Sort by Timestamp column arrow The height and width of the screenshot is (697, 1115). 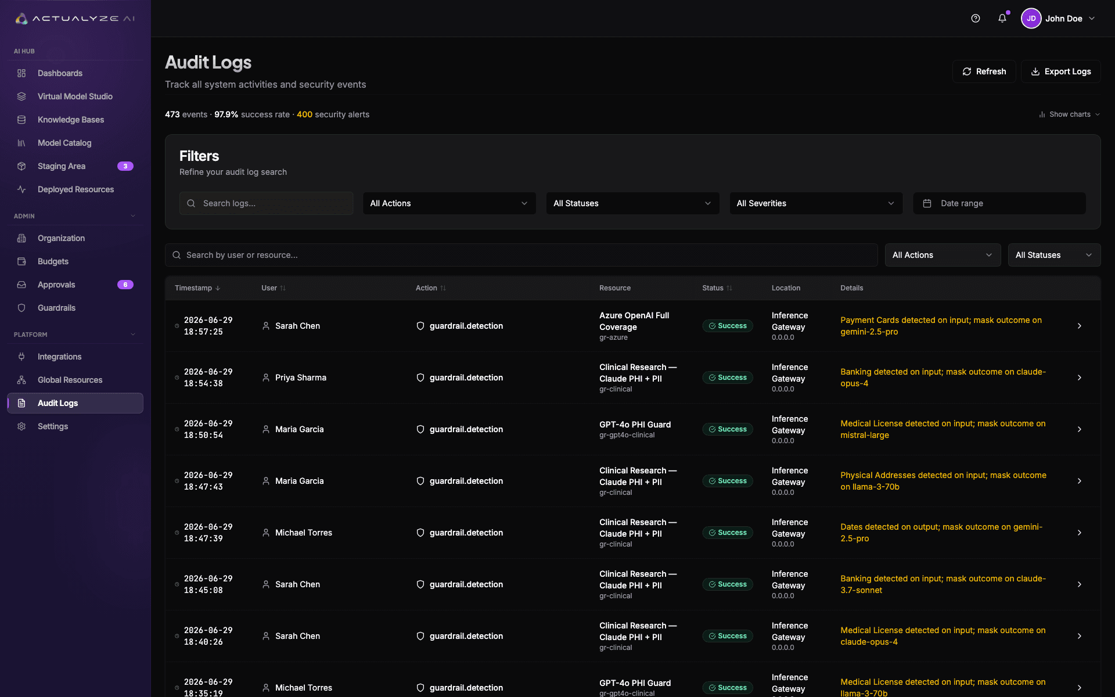(218, 288)
